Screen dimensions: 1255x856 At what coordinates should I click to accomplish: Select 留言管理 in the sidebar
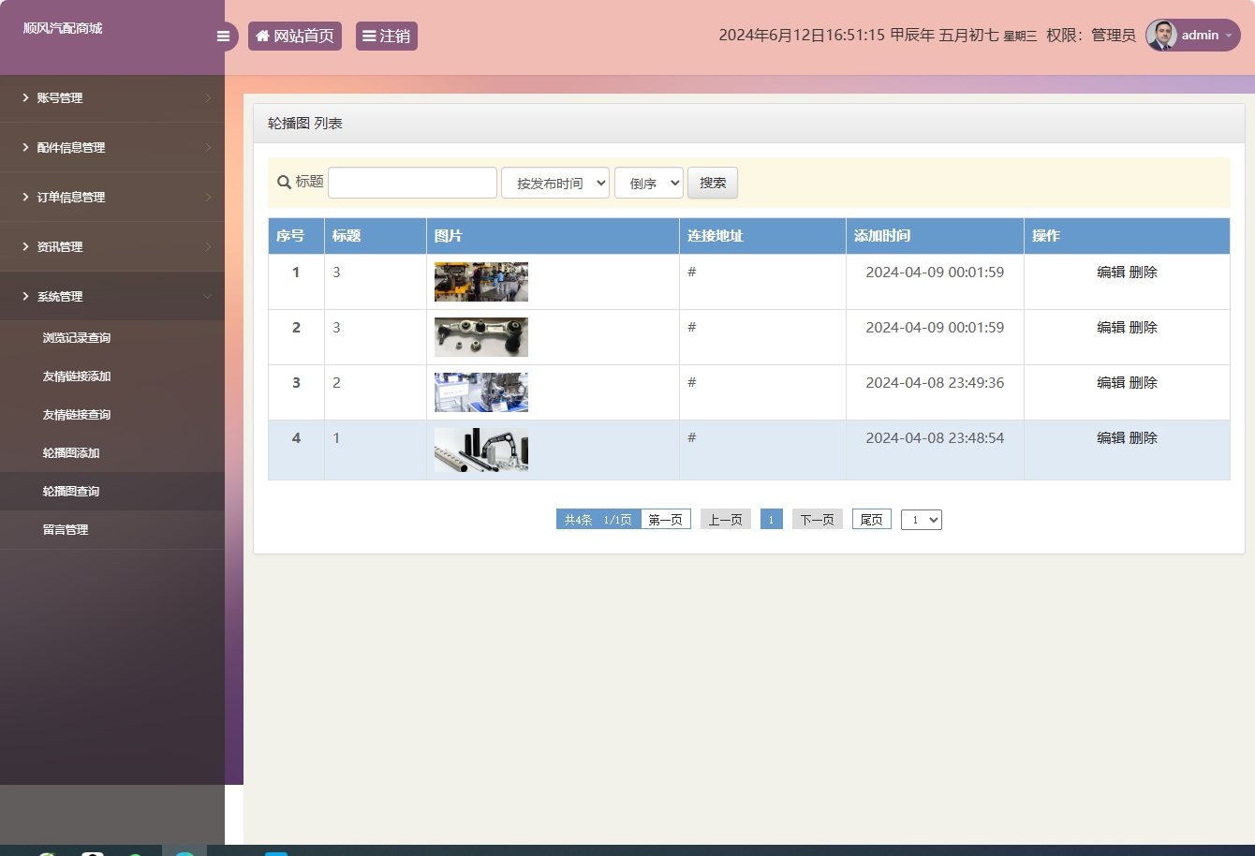66,530
